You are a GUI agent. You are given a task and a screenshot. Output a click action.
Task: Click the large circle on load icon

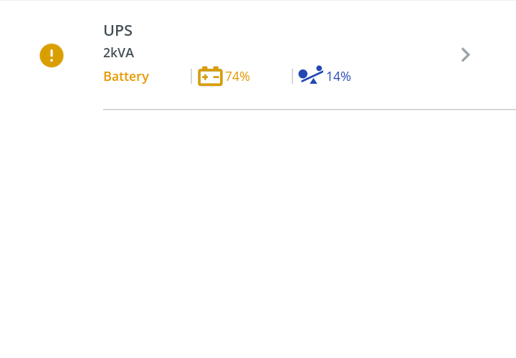303,74
